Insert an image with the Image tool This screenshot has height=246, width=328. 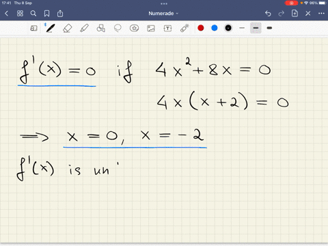151,28
